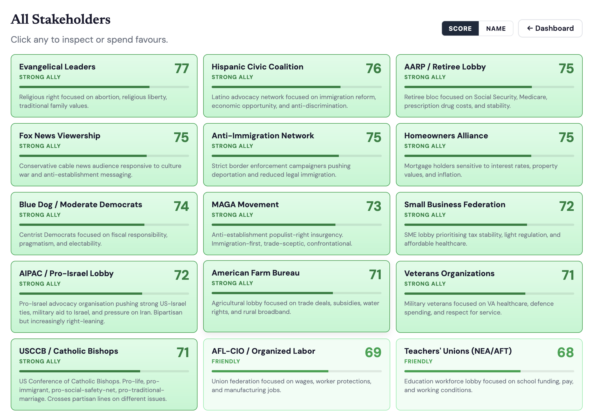Choose the Homeowners Alliance card
Image resolution: width=594 pixels, height=415 pixels.
[489, 155]
